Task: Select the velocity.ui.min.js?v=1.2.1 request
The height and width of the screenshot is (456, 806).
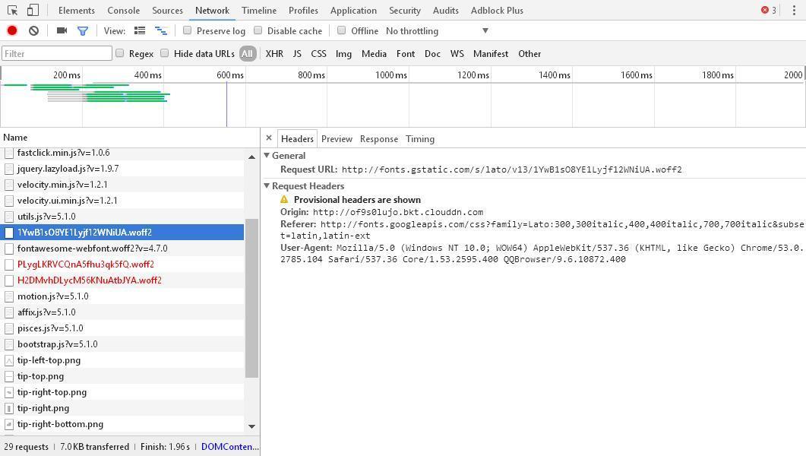Action: 122,201
